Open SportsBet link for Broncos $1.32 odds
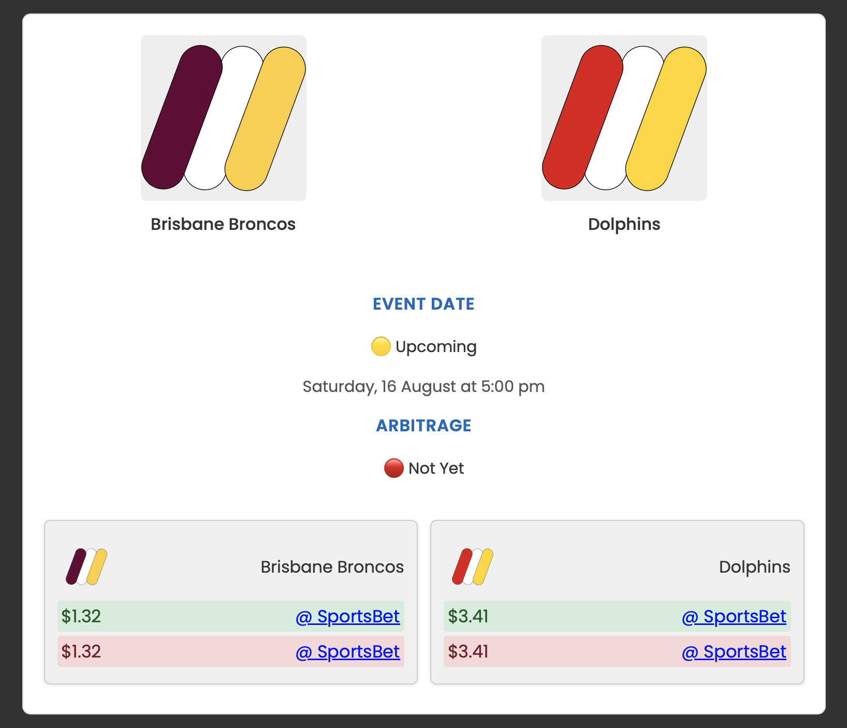 tap(347, 616)
